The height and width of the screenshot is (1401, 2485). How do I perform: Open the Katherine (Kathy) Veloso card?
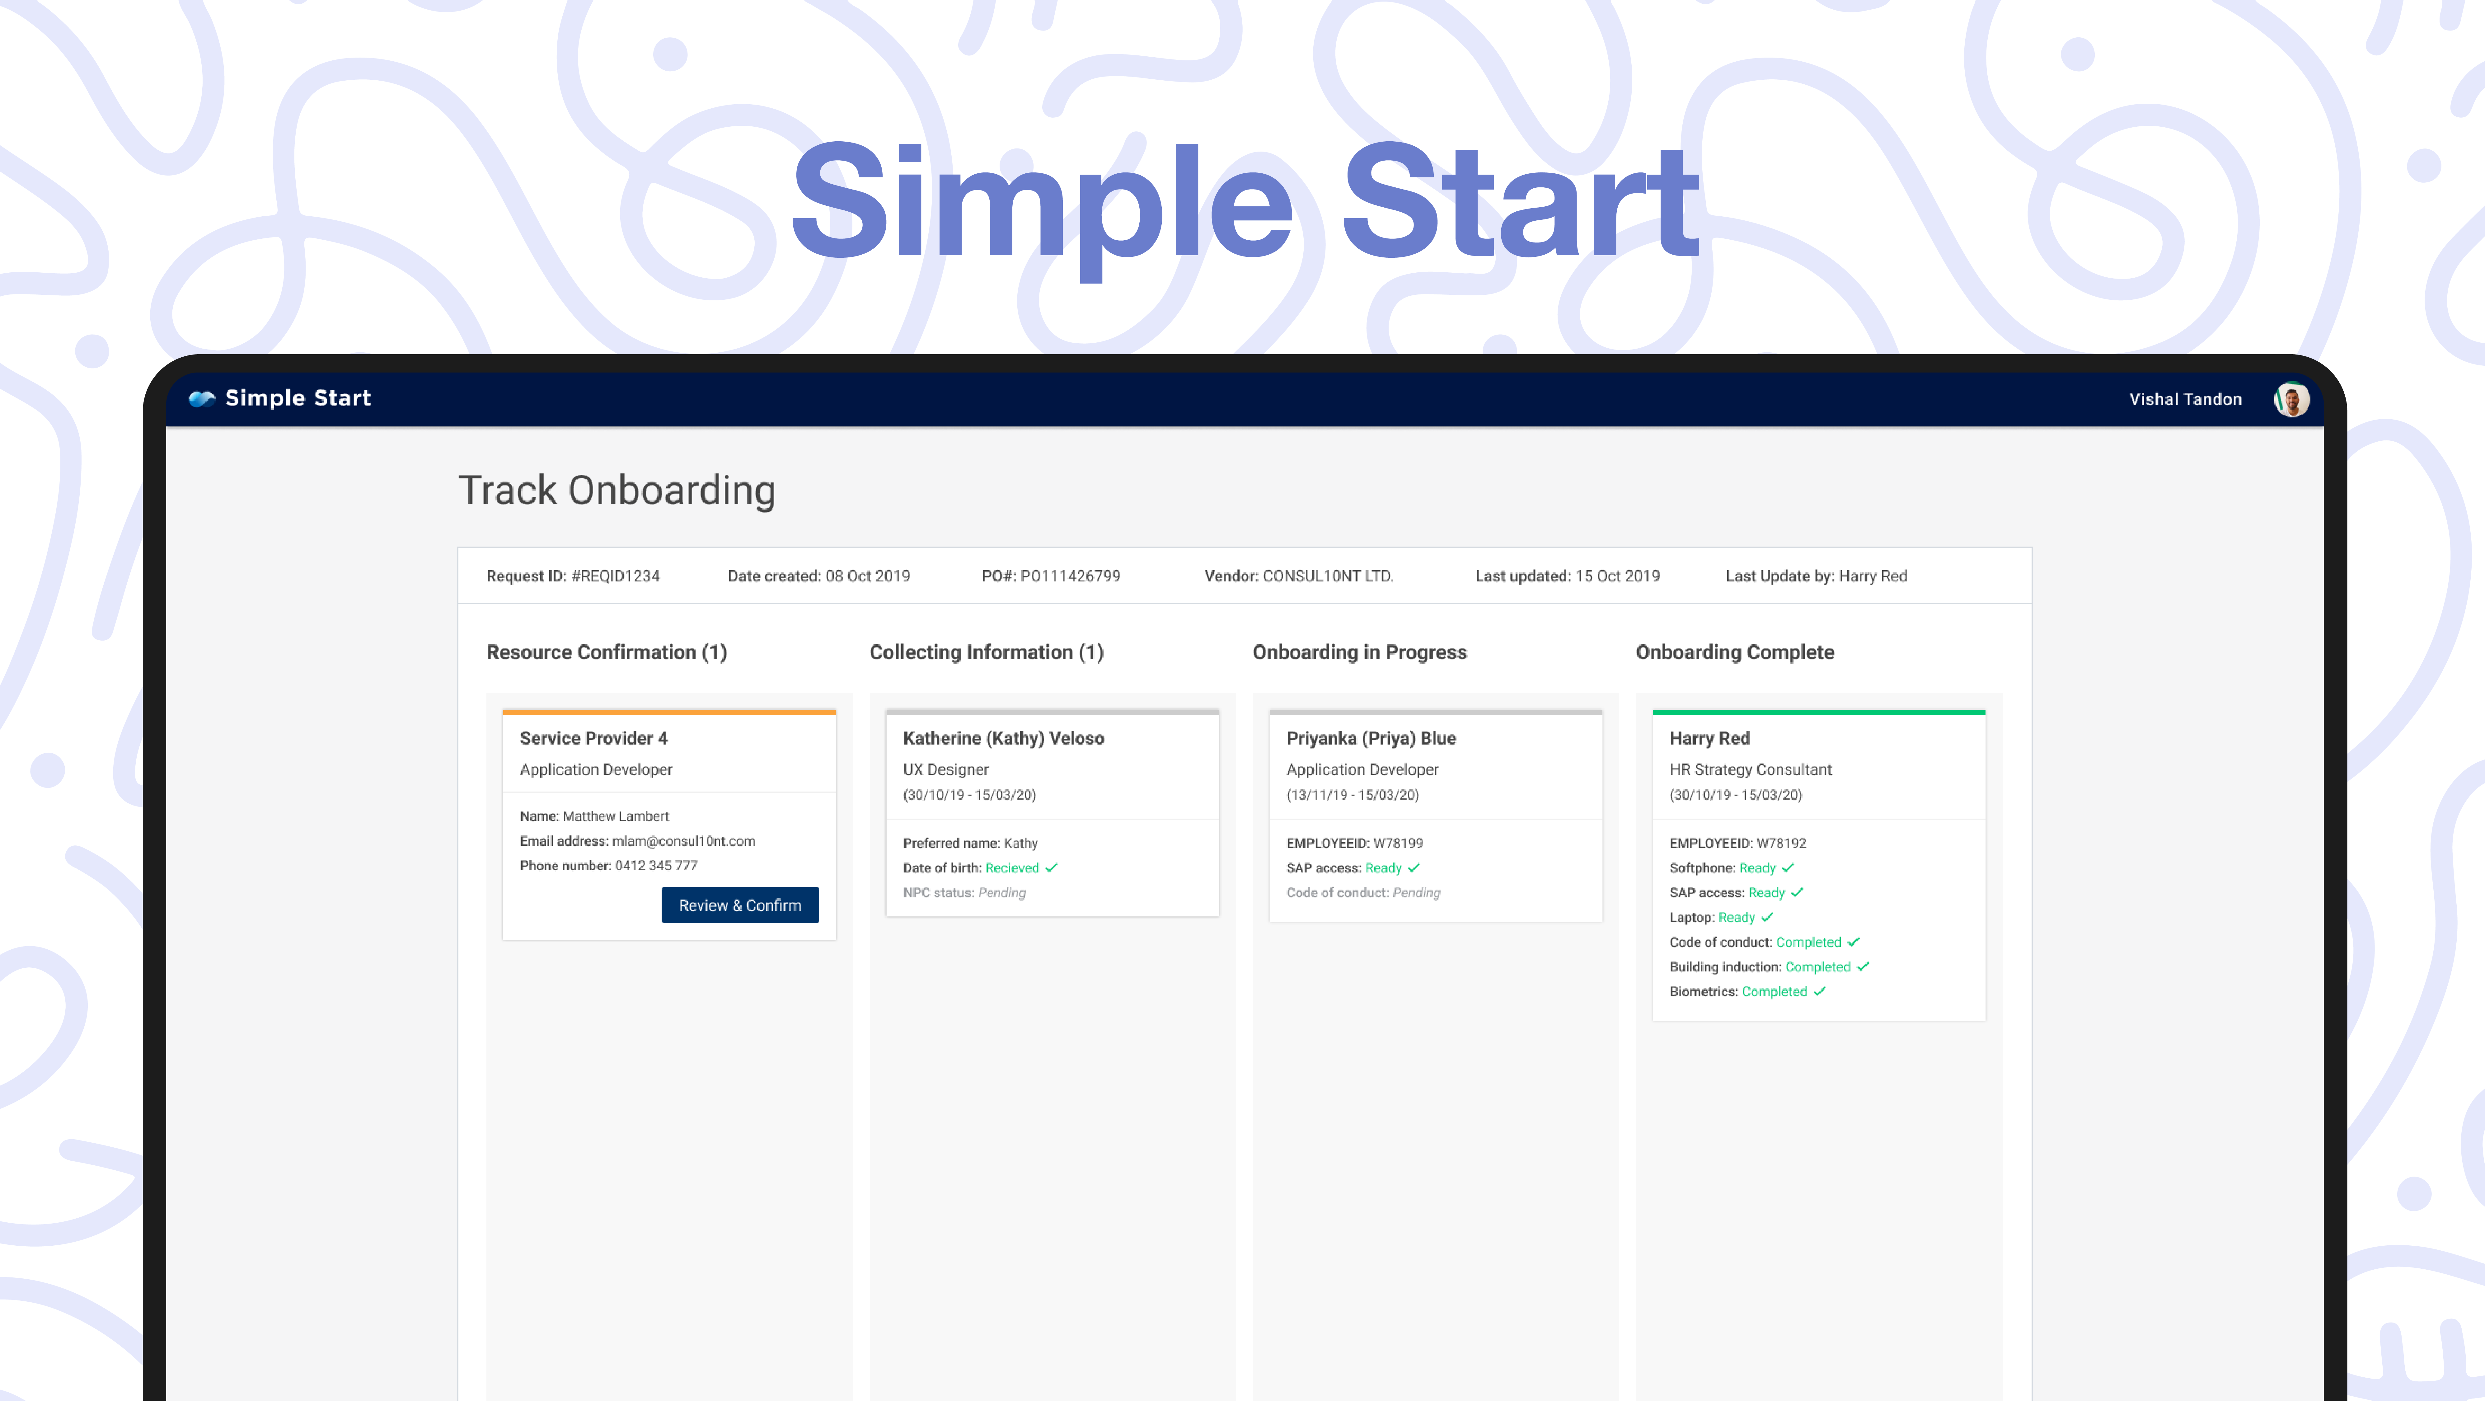tap(1053, 813)
